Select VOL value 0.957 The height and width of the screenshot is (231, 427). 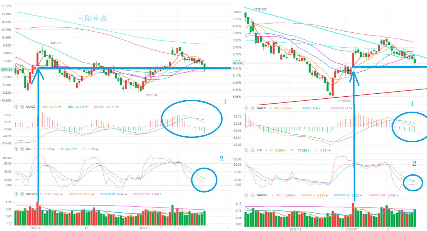(x=57, y=194)
